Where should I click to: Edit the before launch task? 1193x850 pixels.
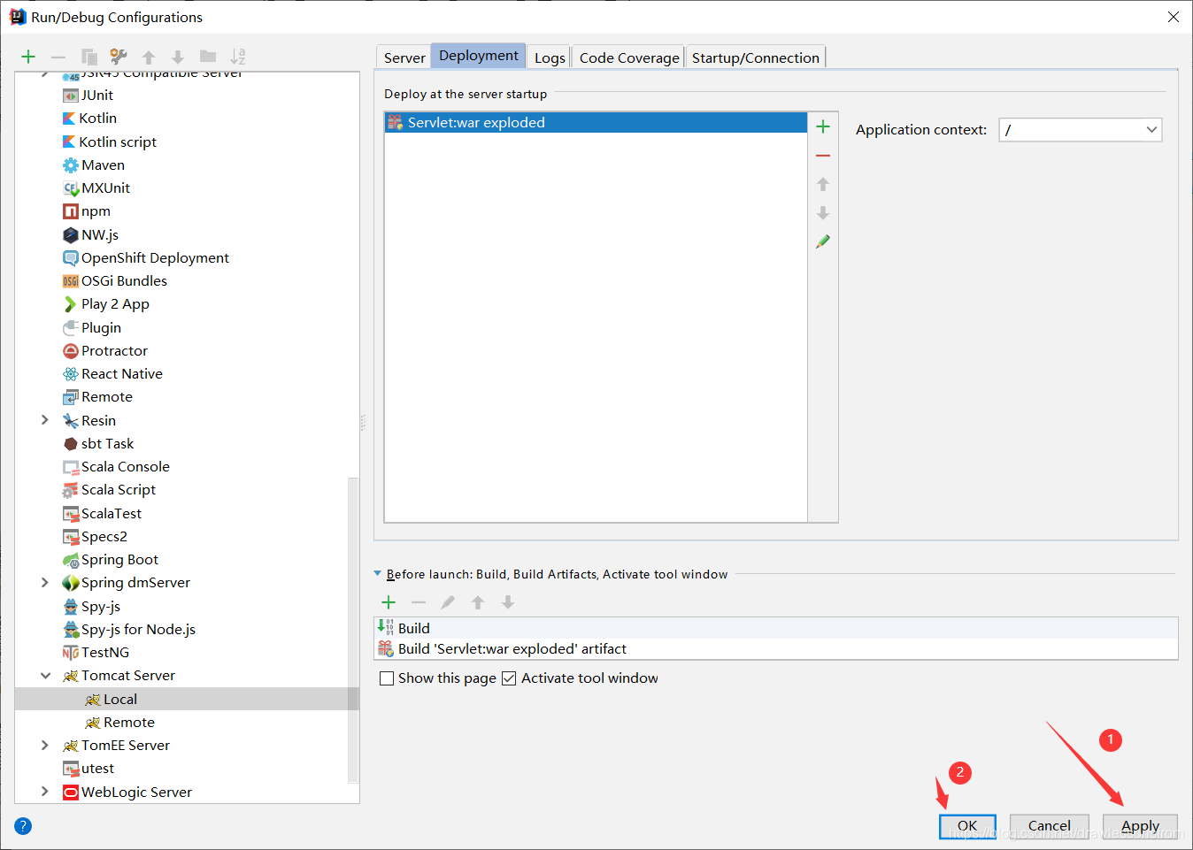[448, 602]
